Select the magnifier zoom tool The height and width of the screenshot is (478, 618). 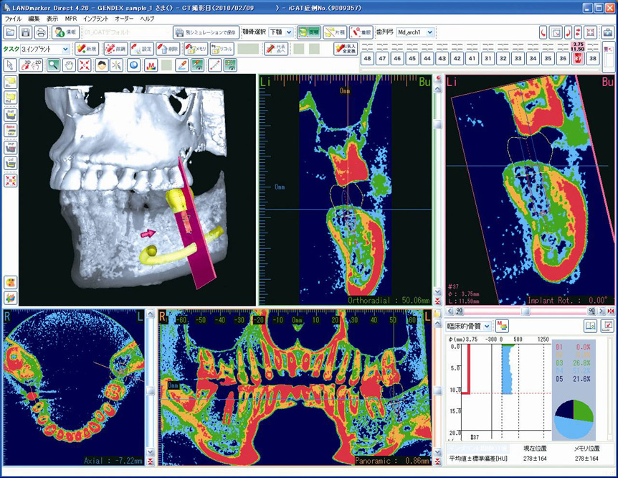click(54, 65)
